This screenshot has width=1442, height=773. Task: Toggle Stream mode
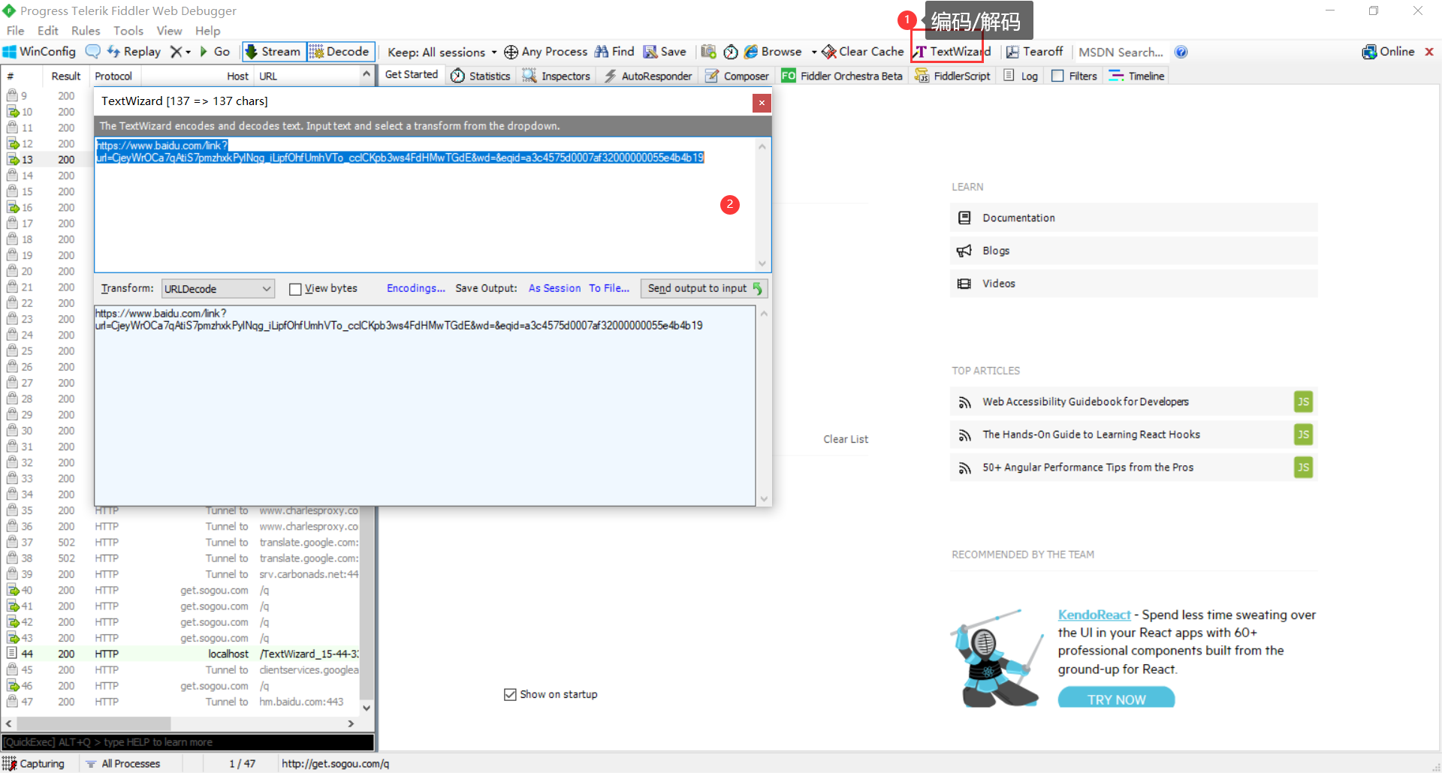[x=274, y=52]
